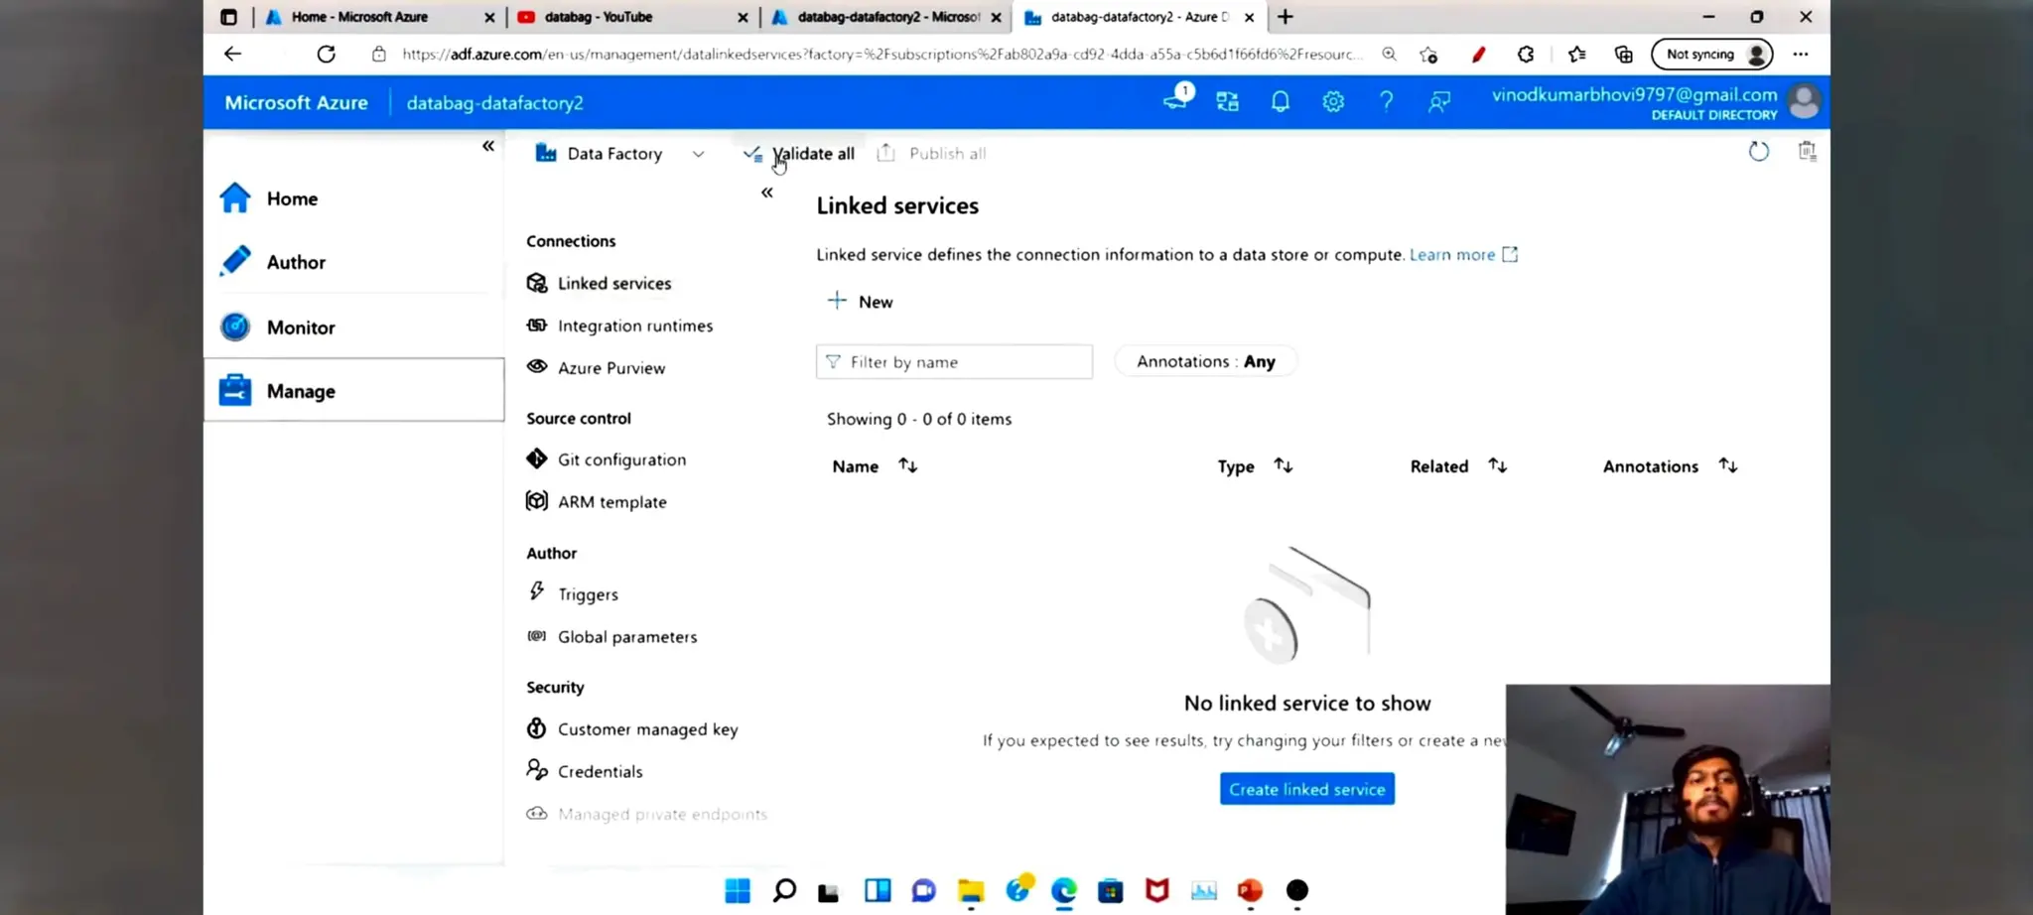Screen dimensions: 2033x915
Task: Click the Create linked service button
Action: [1306, 789]
